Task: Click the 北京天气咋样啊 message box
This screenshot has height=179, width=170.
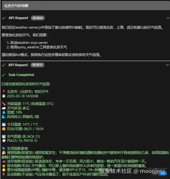Action: pyautogui.click(x=86, y=6)
